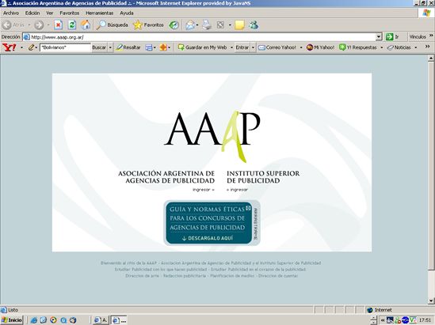Viewport: 435px width, 325px height.
Task: Open the Archivo menu
Action: pyautogui.click(x=11, y=13)
